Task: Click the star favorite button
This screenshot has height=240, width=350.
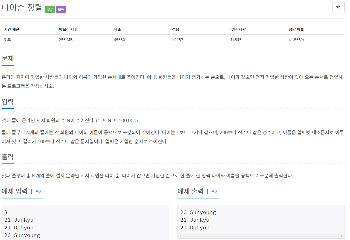Action: pyautogui.click(x=338, y=7)
